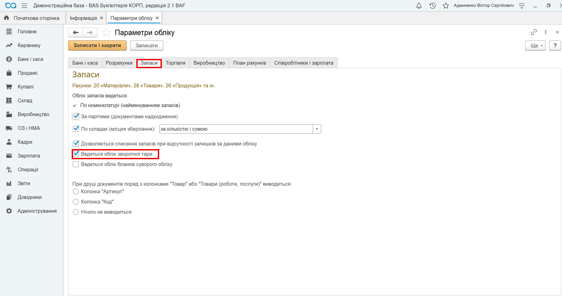Open the service settings menu icon

pos(522,6)
